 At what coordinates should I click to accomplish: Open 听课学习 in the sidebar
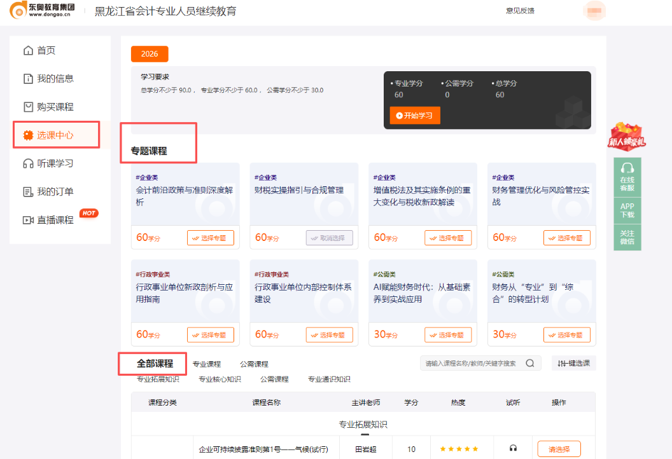click(x=48, y=163)
